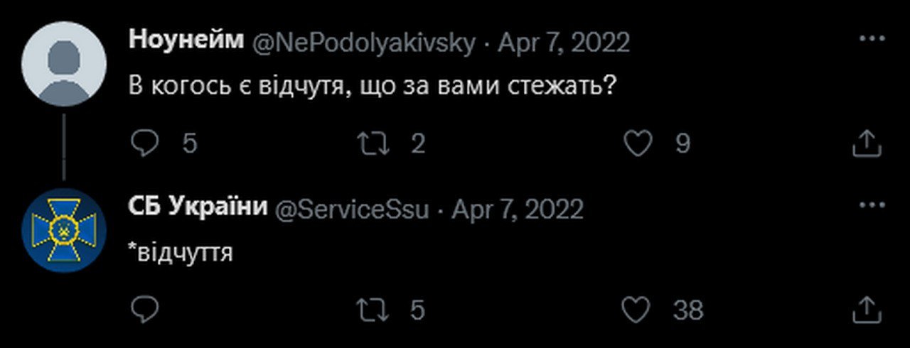Like the Ноунейм tweet

(638, 144)
